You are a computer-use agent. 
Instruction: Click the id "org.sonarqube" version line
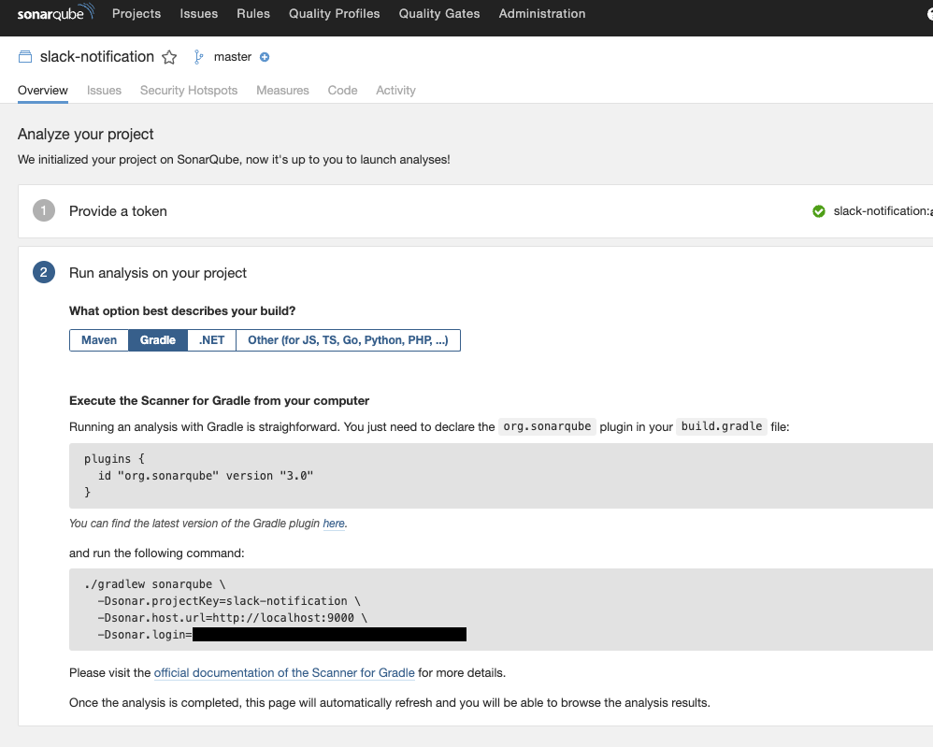click(206, 476)
